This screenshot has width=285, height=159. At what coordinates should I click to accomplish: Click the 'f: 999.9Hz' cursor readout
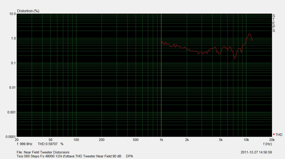[x=25, y=144]
